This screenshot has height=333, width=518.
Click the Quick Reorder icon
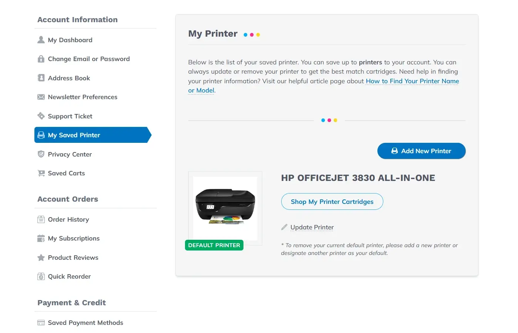(x=41, y=276)
